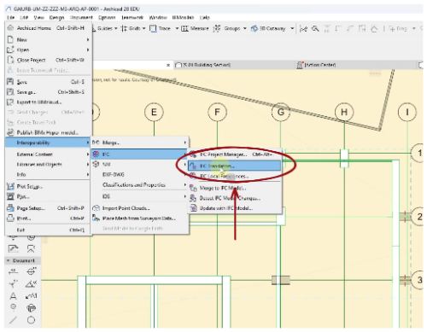Close the current floor plan tab

click(168, 65)
